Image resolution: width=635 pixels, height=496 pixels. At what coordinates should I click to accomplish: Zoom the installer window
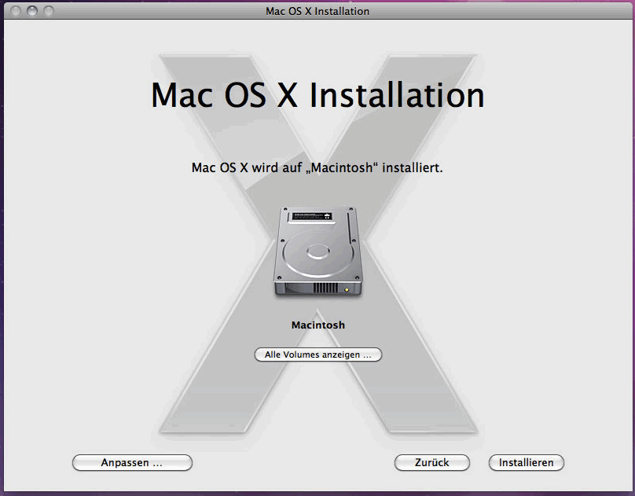click(x=49, y=11)
